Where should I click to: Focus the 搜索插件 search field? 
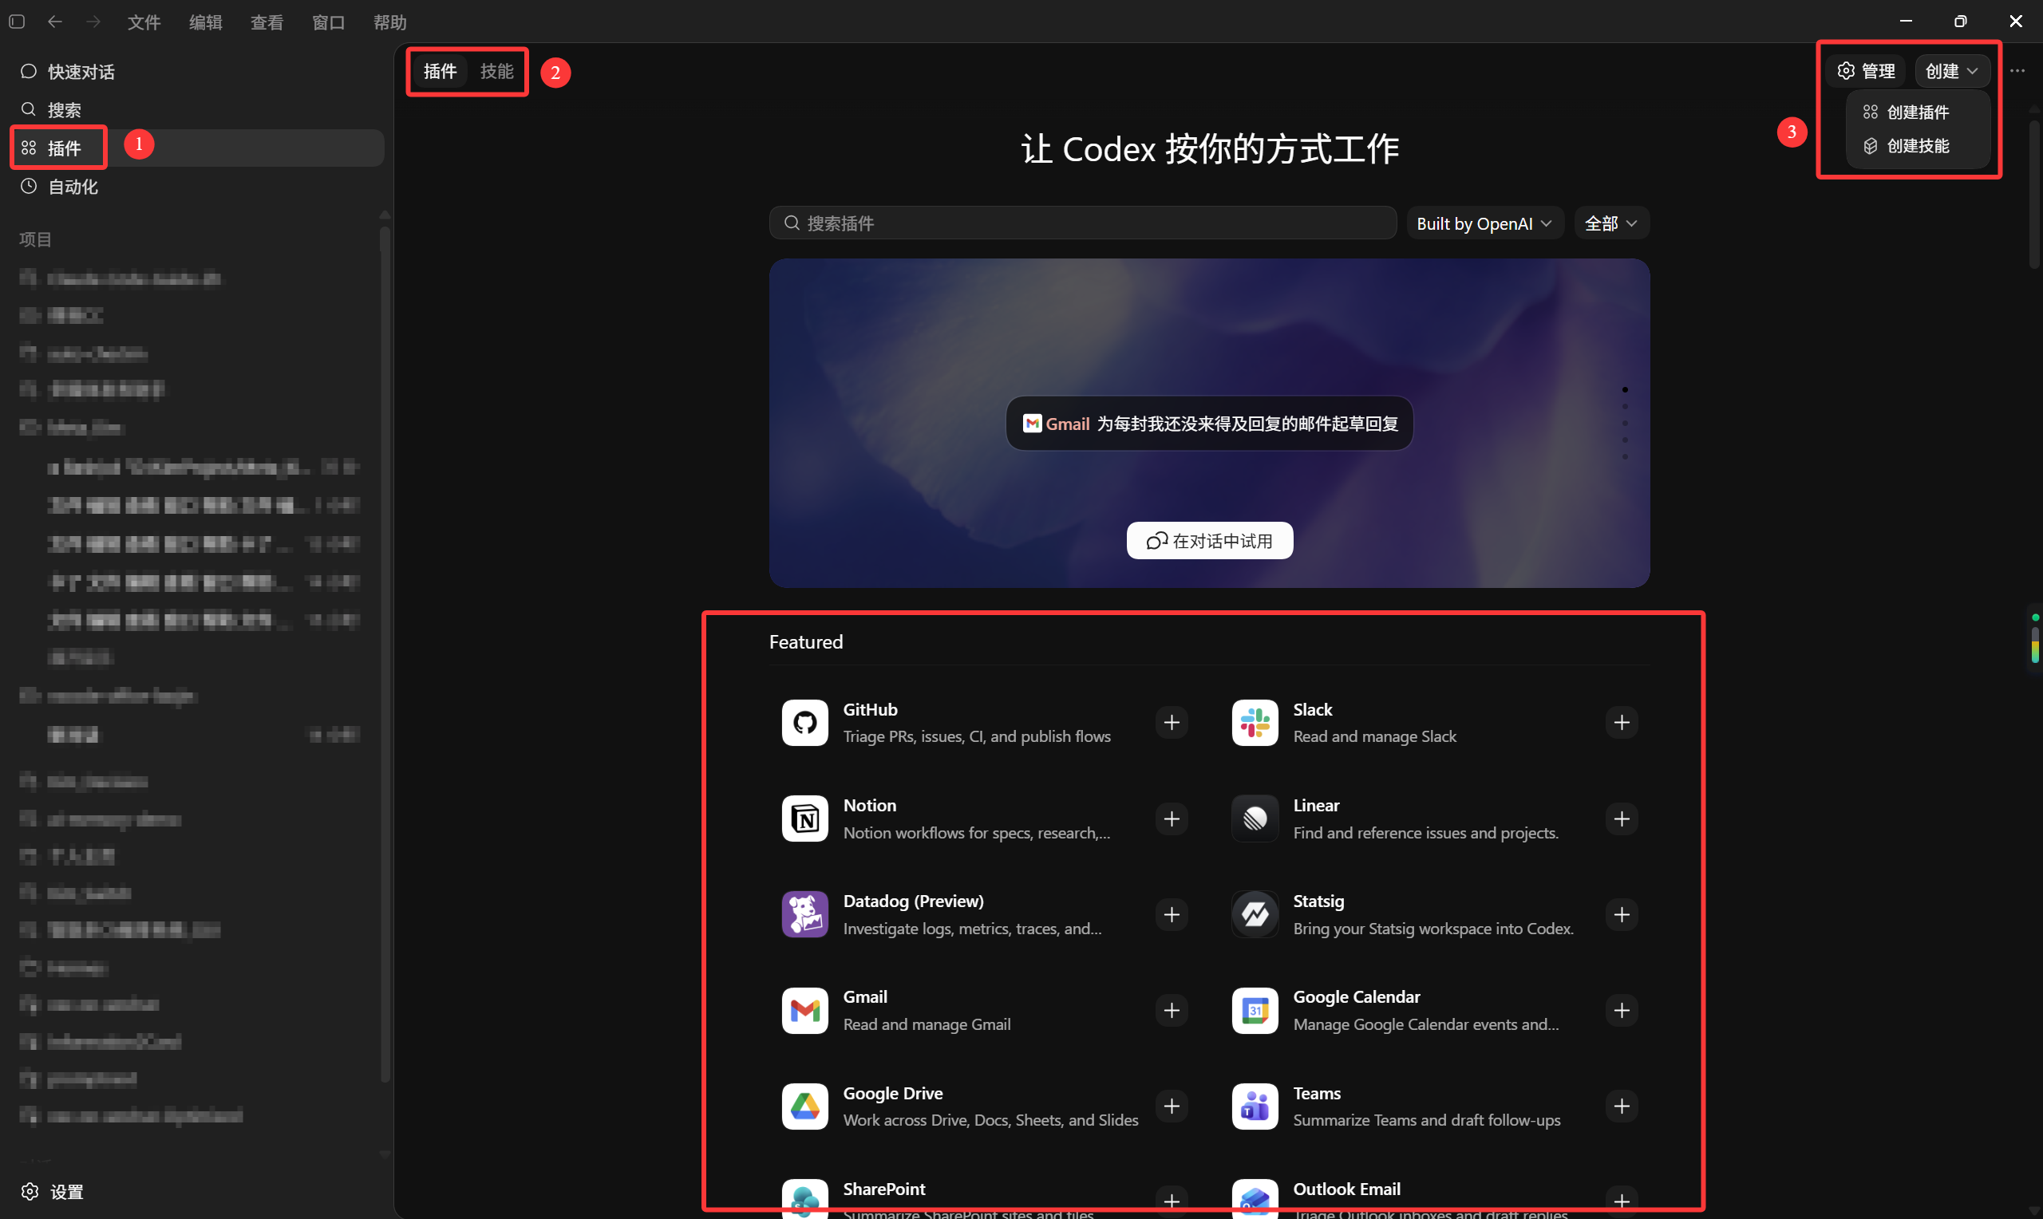pyautogui.click(x=1083, y=223)
